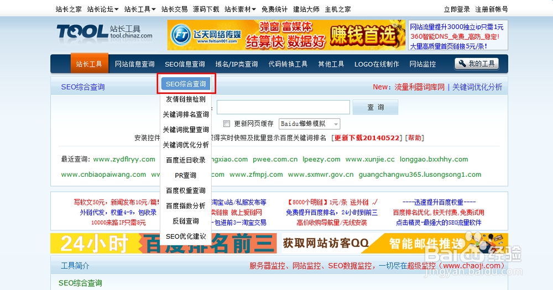Choose 百度指数分析 menu entry
This screenshot has width=553, height=290.
pos(186,206)
